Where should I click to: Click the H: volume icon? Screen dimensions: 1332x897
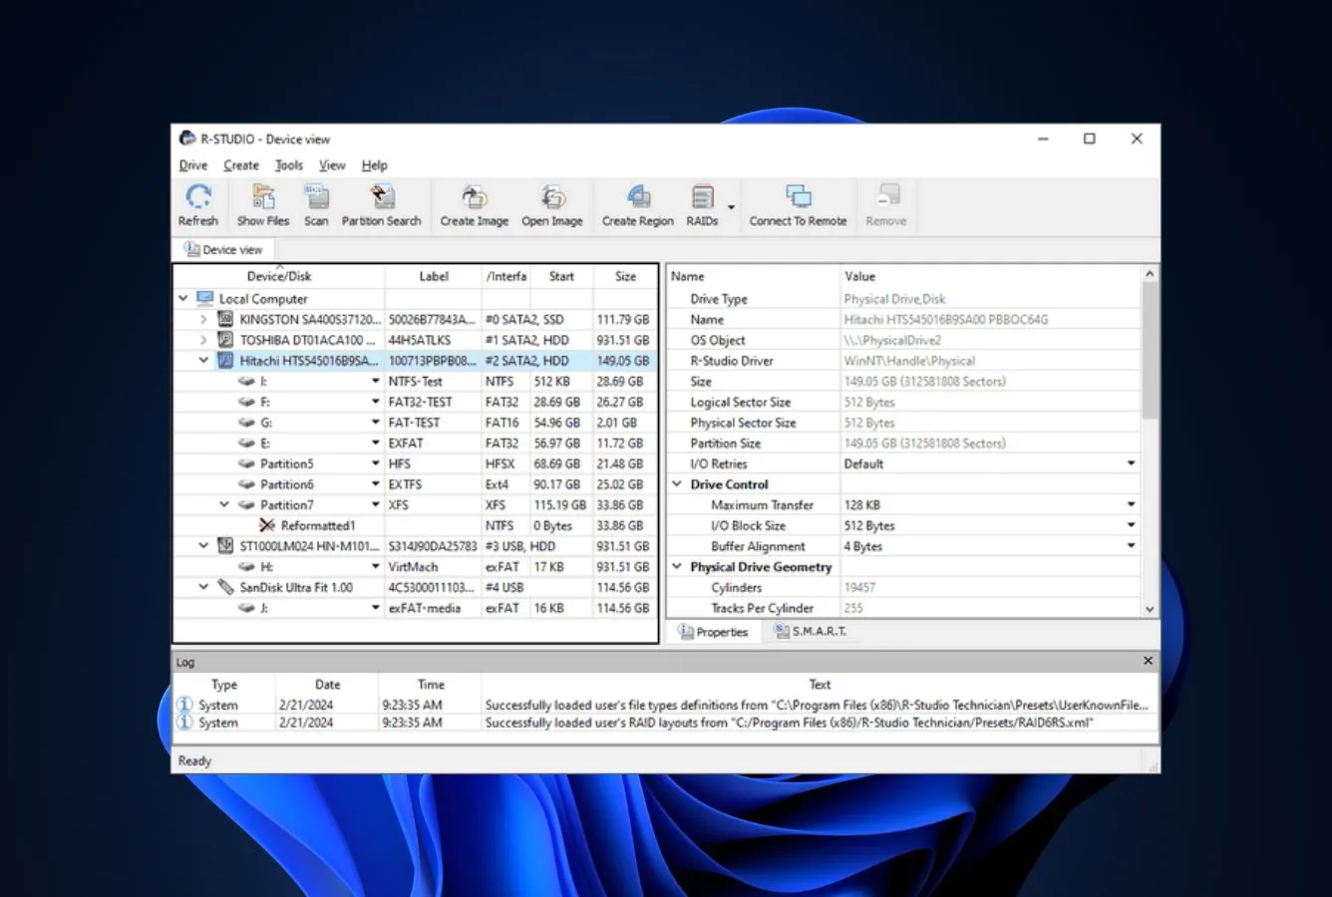[x=246, y=566]
